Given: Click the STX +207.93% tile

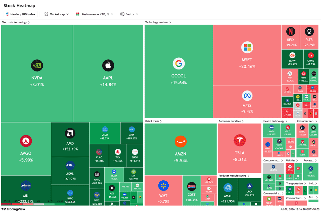Looking at the screenshot, I should [x=133, y=175].
